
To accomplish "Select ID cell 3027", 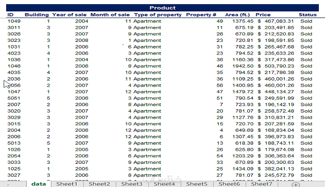I will click(14, 175).
